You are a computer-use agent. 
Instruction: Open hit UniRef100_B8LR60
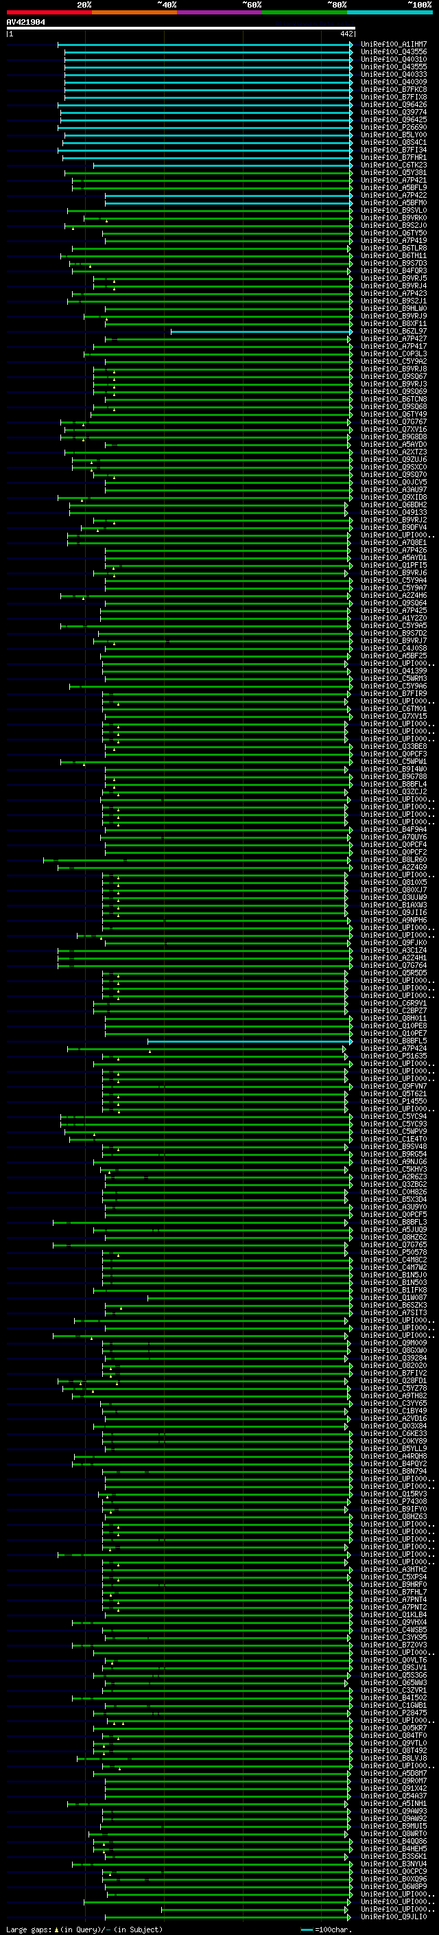pos(394,859)
